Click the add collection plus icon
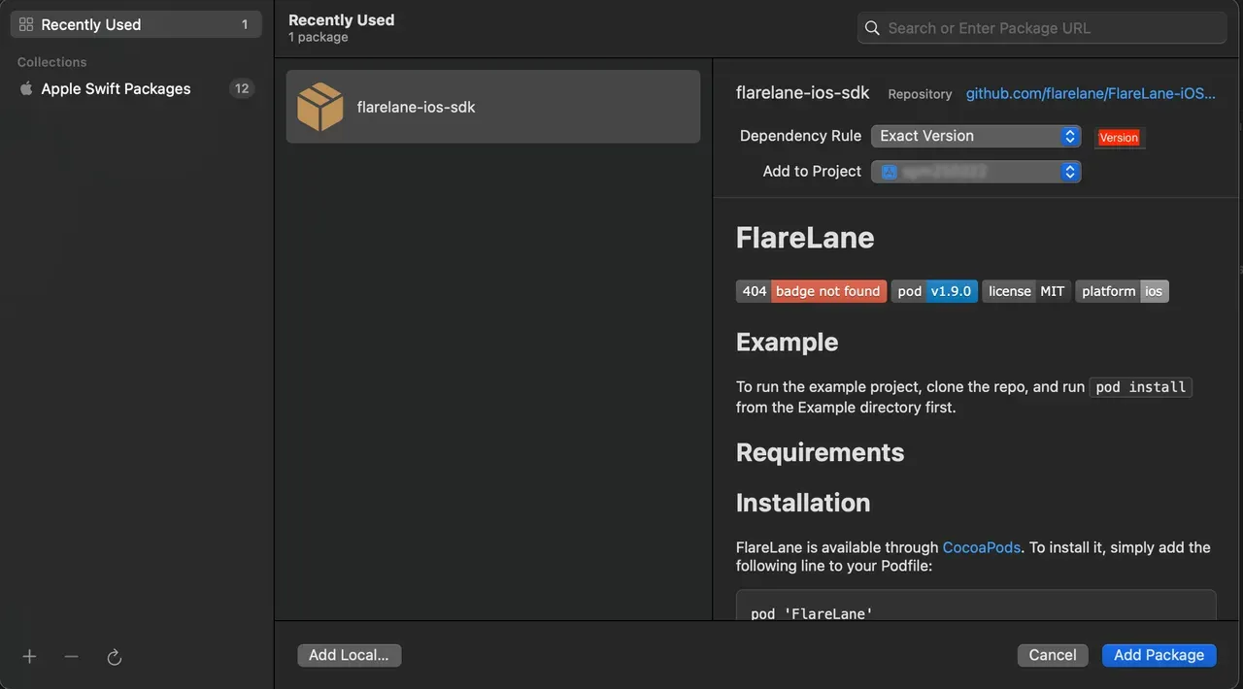This screenshot has height=689, width=1243. click(x=29, y=657)
